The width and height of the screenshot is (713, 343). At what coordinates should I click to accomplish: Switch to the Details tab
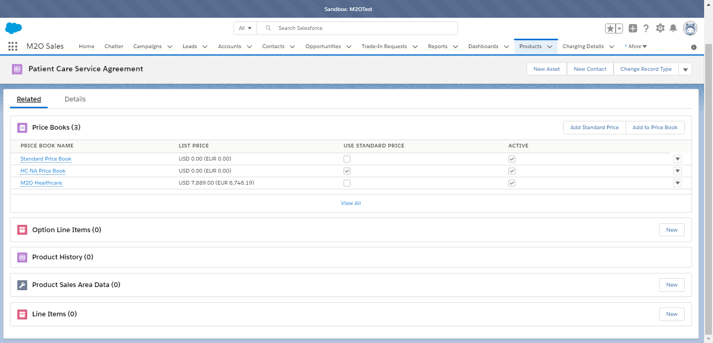click(x=75, y=99)
